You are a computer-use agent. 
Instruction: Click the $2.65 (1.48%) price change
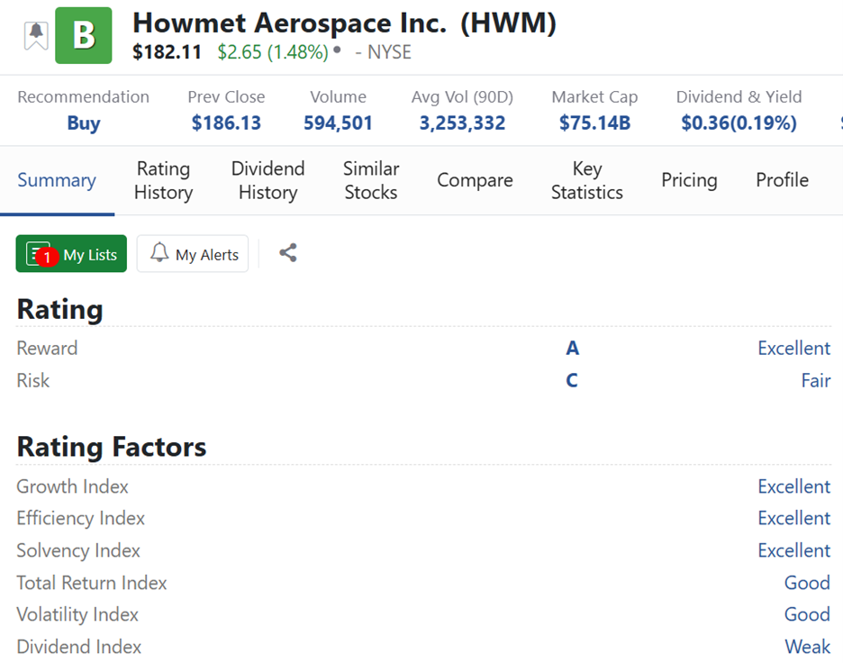[x=273, y=52]
